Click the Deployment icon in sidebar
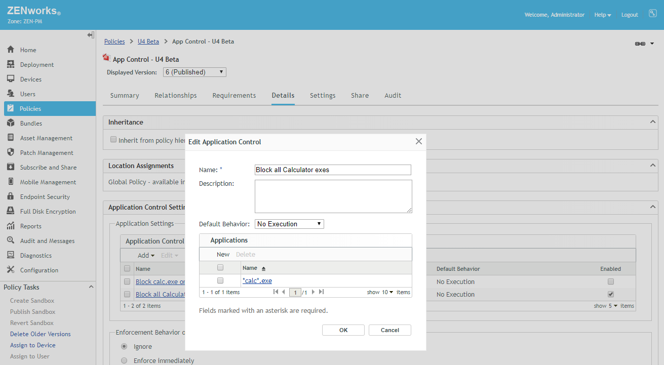Viewport: 664px width, 365px height. click(x=10, y=64)
